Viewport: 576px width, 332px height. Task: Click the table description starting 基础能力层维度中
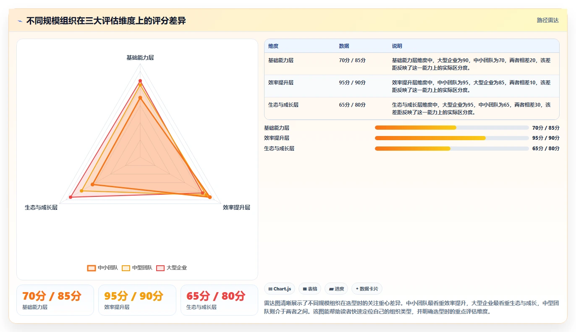(x=471, y=64)
